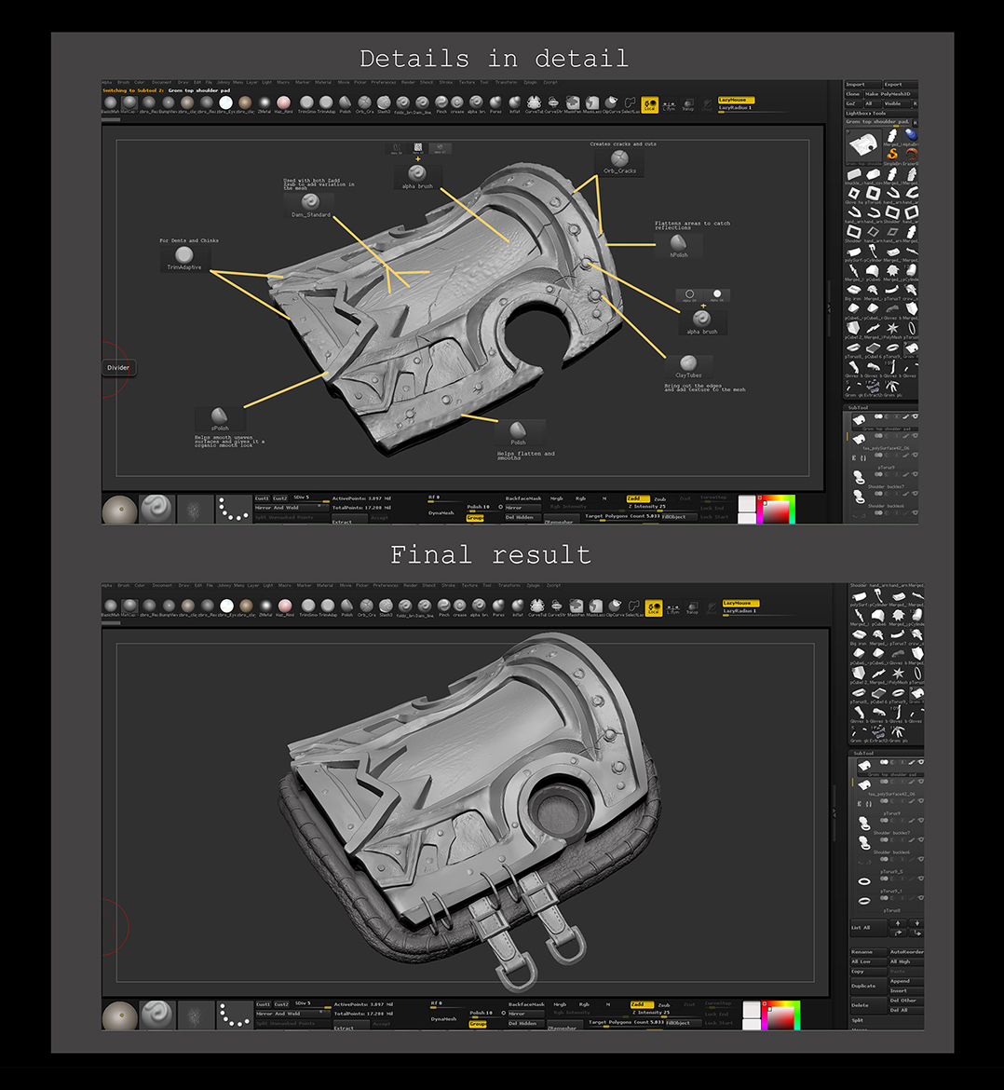Pick MatCap material in Final result toolbar
The width and height of the screenshot is (1004, 1090).
[130, 606]
